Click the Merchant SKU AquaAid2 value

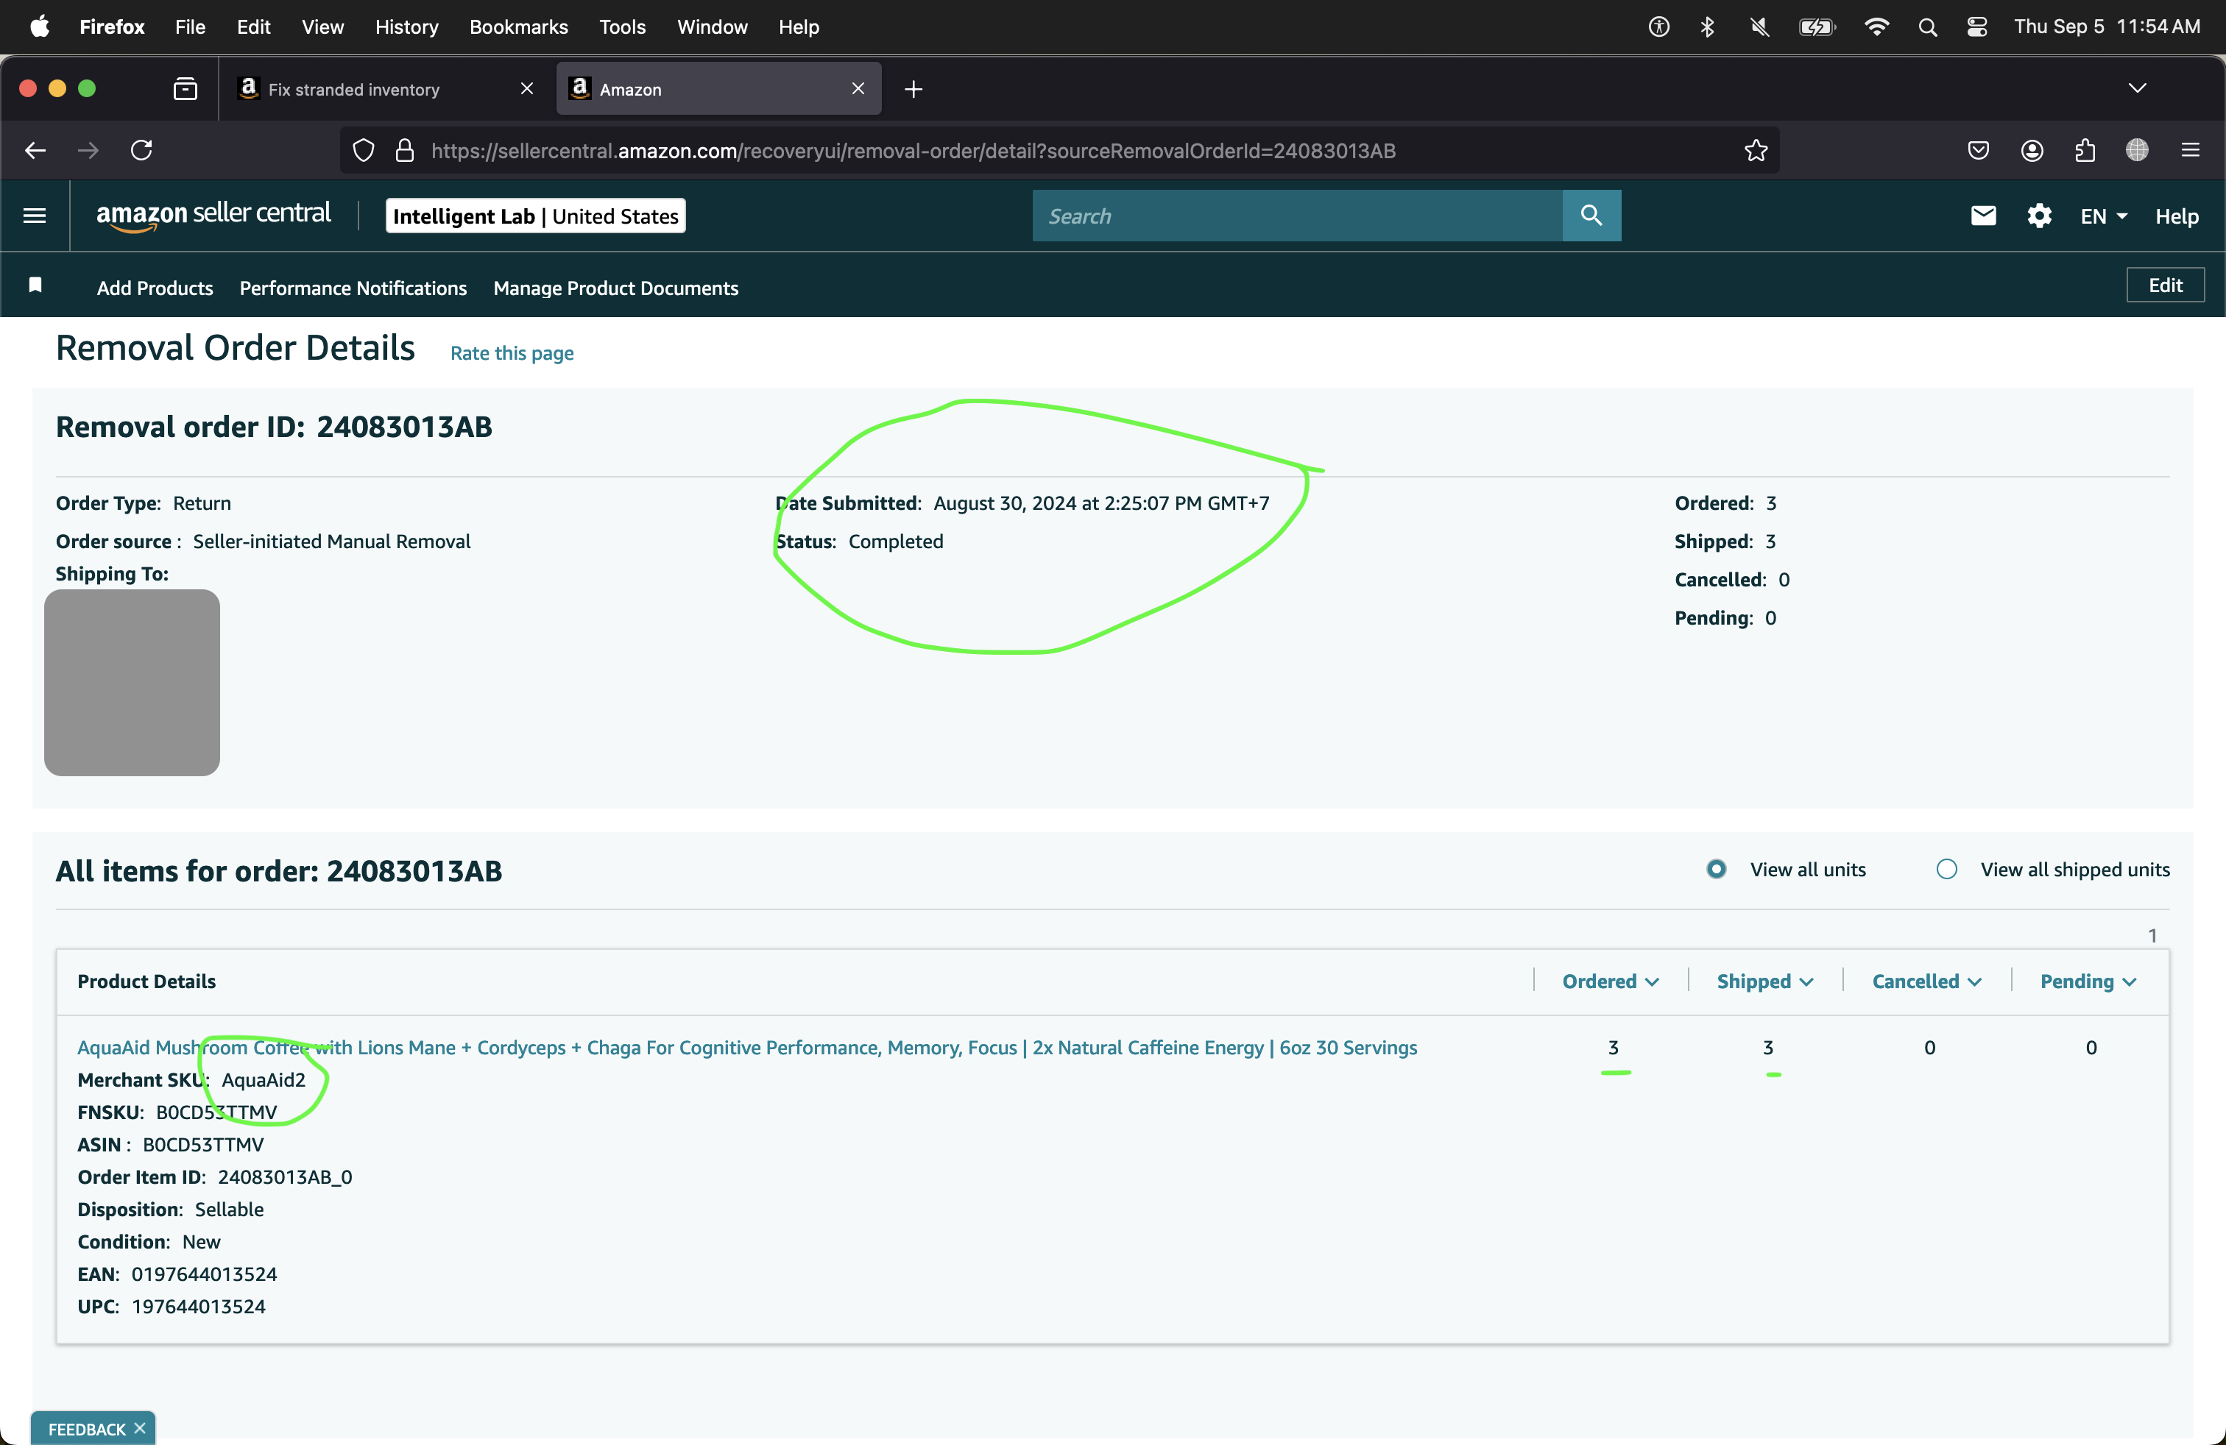pos(263,1079)
